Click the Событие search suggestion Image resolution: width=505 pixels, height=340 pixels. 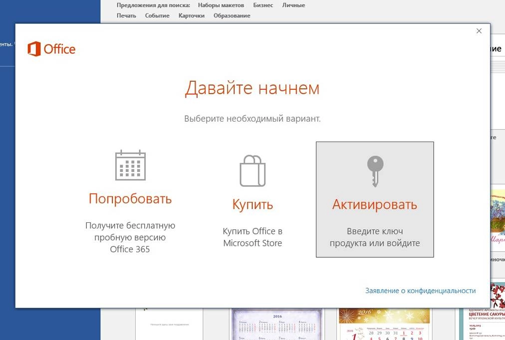click(157, 15)
